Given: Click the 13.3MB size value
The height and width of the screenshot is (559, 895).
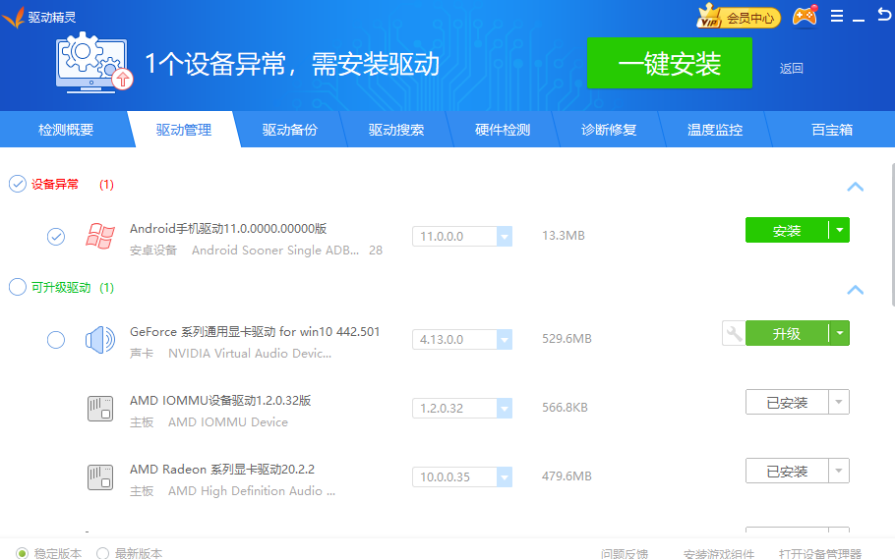Looking at the screenshot, I should click(x=564, y=236).
